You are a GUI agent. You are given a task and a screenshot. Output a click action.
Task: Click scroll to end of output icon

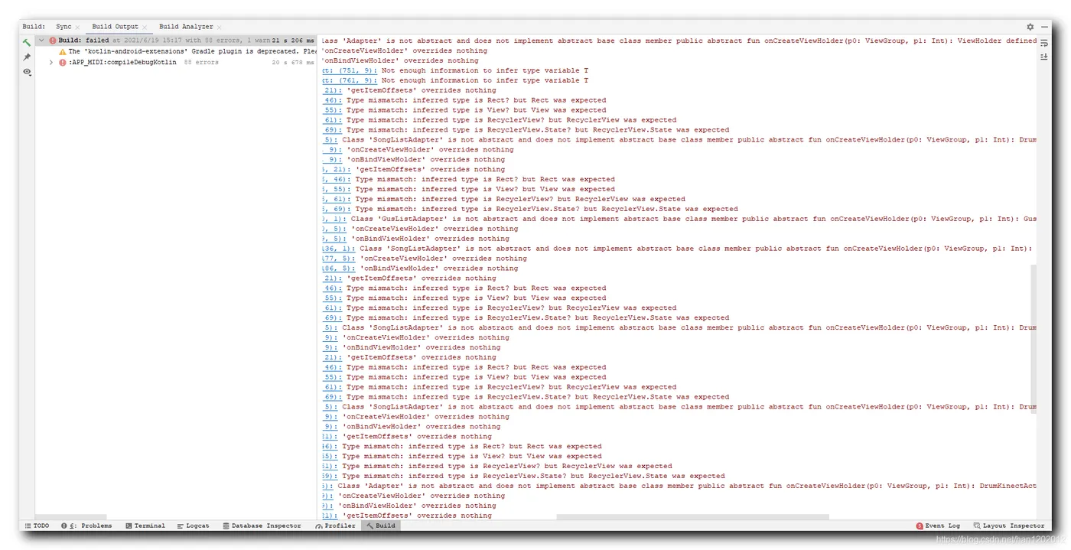[x=1043, y=57]
